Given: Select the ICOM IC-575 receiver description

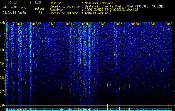Looking at the screenshot, I should pos(112,10).
